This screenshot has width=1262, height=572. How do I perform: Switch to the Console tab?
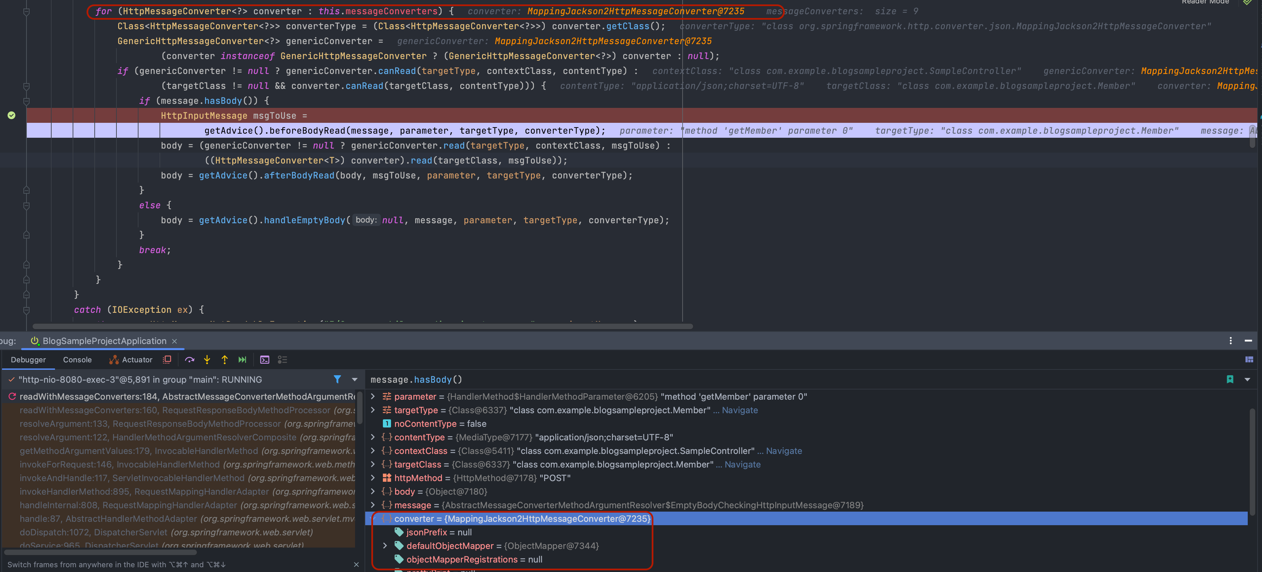77,360
